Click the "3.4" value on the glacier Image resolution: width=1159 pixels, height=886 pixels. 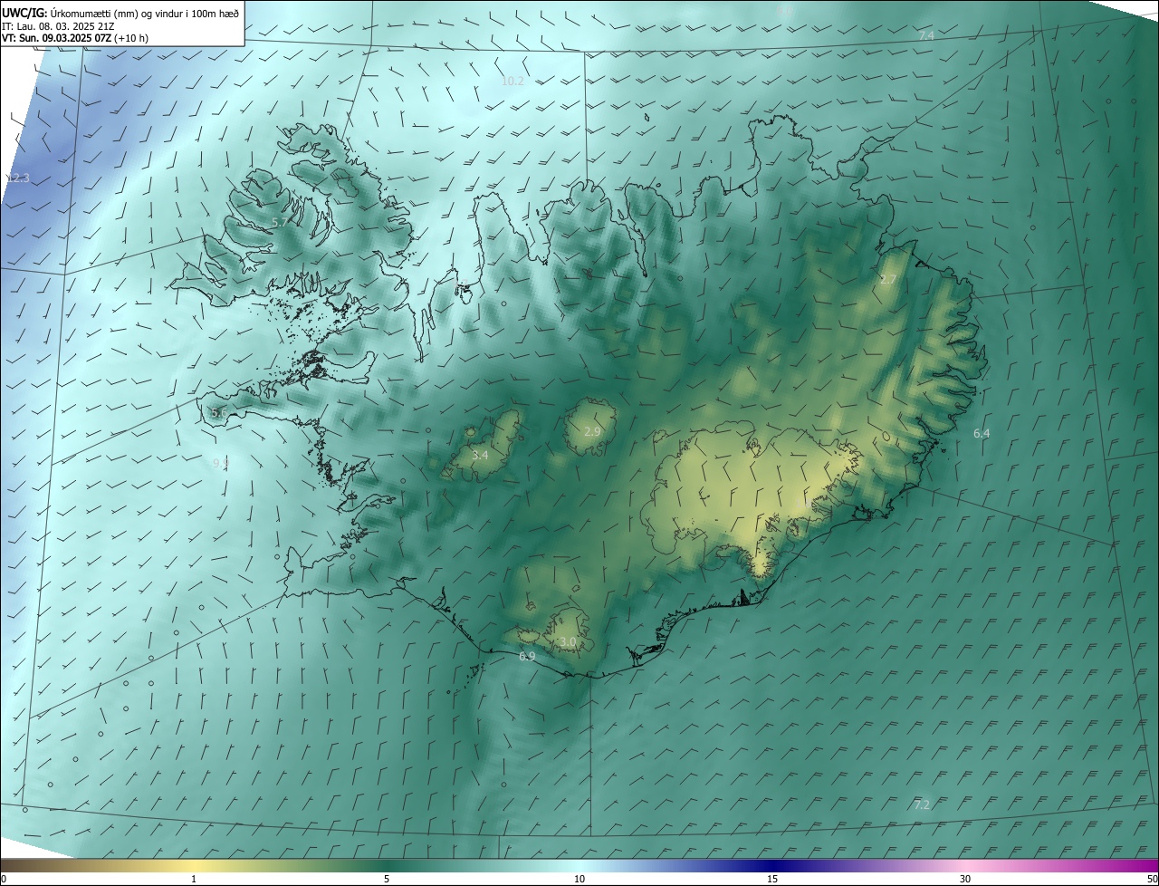[x=480, y=456]
